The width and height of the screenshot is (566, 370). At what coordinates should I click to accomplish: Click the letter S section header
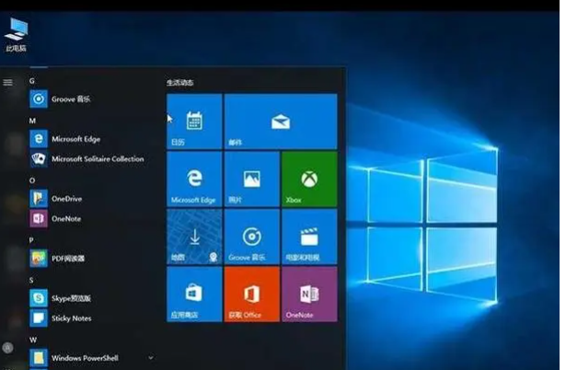[31, 280]
